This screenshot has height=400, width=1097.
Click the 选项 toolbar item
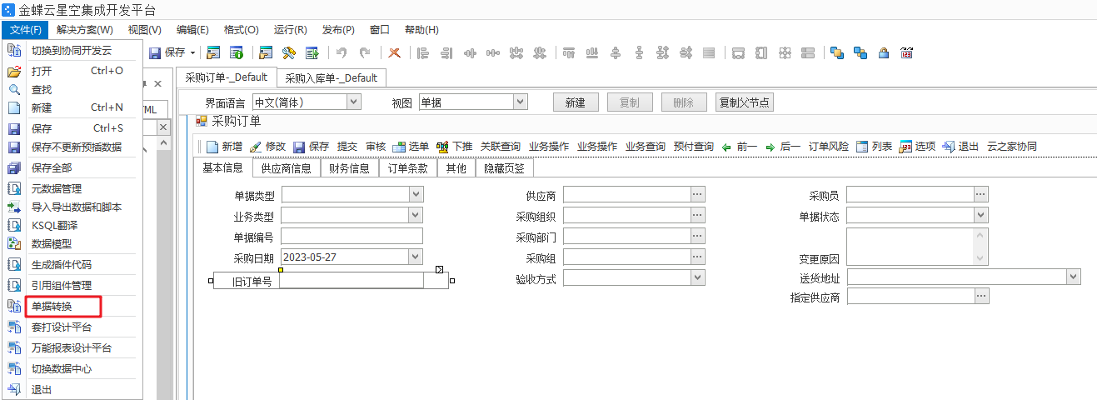[x=917, y=147]
